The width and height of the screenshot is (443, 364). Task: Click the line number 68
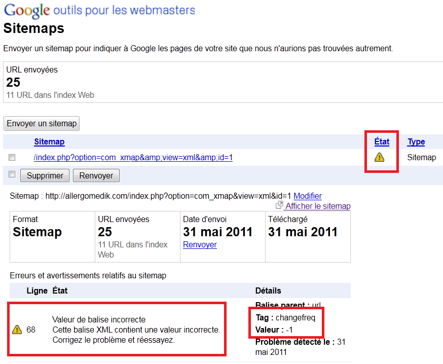click(x=31, y=330)
